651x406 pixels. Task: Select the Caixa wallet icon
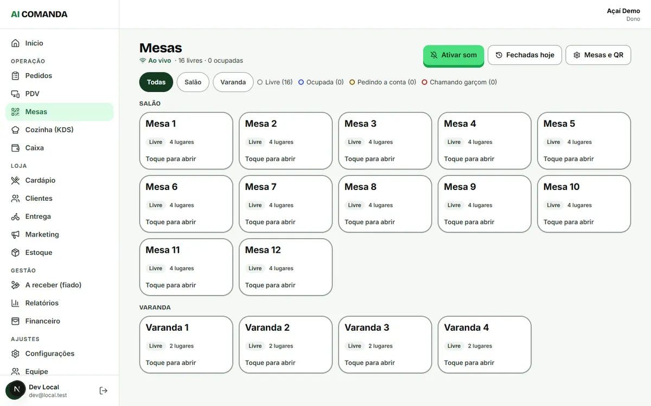click(15, 148)
